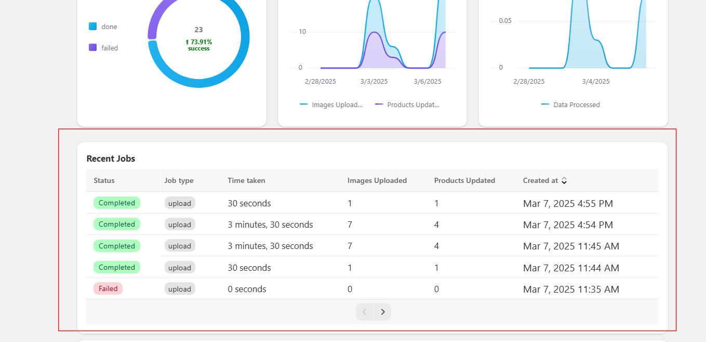The image size is (706, 342).
Task: Click the green 73.91% success indicator
Action: tap(198, 45)
